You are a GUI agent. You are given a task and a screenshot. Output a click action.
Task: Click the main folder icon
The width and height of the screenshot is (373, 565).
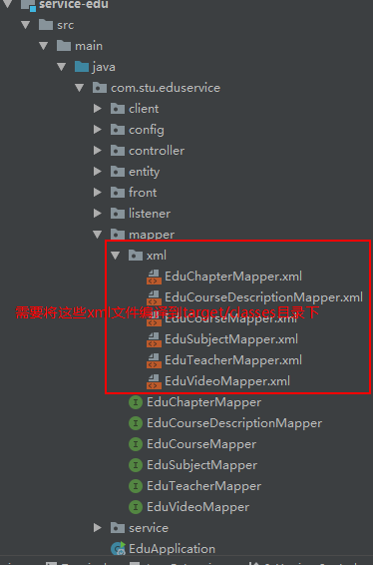[64, 45]
